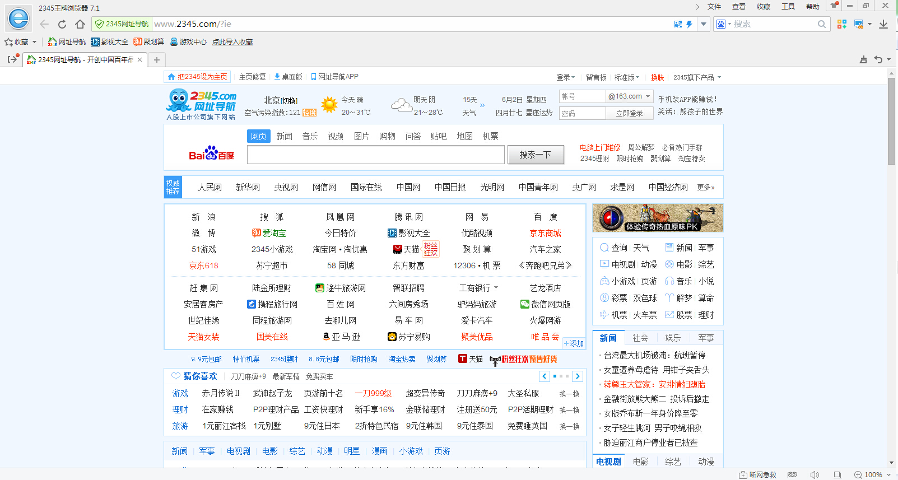Open @163.com email domain dropdown
This screenshot has height=480, width=898.
[630, 96]
